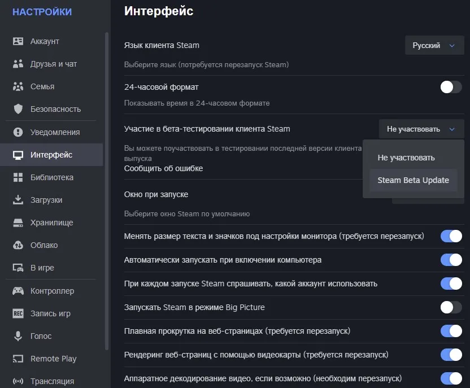Choose Не участвовать in the dropdown list
470x388 pixels.
(414, 158)
